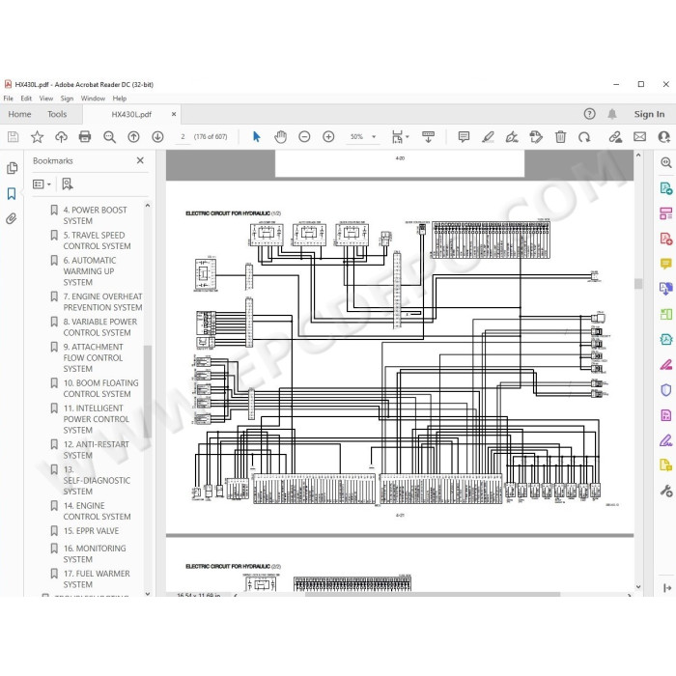The width and height of the screenshot is (676, 676).
Task: Open the Edit menu
Action: tap(26, 99)
